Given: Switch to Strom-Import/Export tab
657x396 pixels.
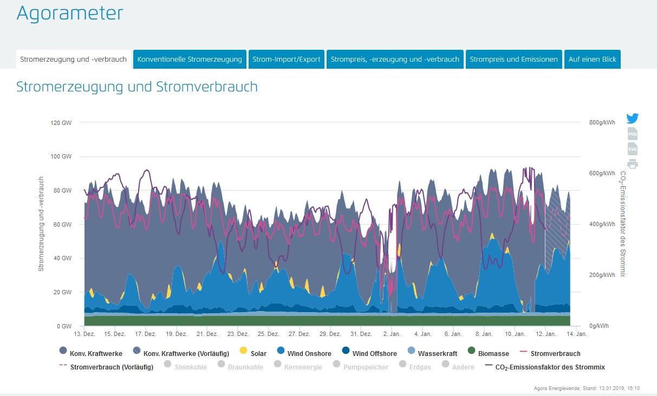Looking at the screenshot, I should [287, 60].
